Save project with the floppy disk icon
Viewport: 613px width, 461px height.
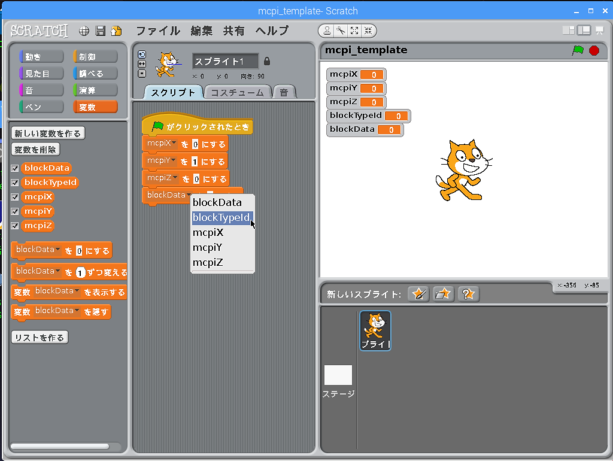click(101, 31)
